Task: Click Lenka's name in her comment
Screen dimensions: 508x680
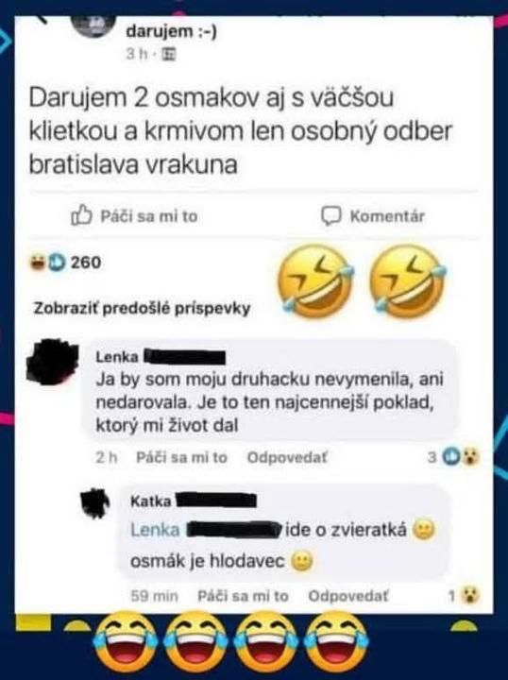Action: pyautogui.click(x=117, y=357)
